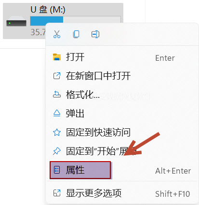
Task: Click the new-window icon beside 在新窗口中打开
Action: pos(57,76)
